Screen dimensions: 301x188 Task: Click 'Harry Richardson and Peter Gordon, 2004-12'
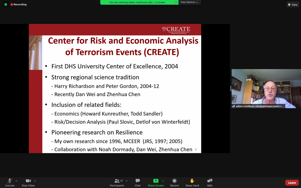[107, 86]
